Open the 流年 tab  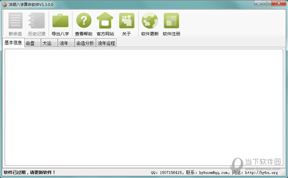tap(66, 43)
